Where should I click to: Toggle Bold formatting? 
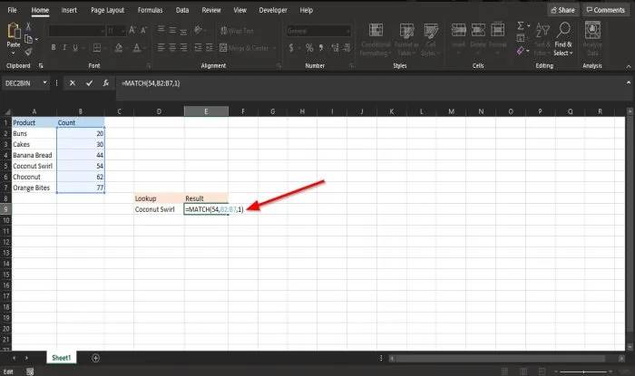pos(54,48)
